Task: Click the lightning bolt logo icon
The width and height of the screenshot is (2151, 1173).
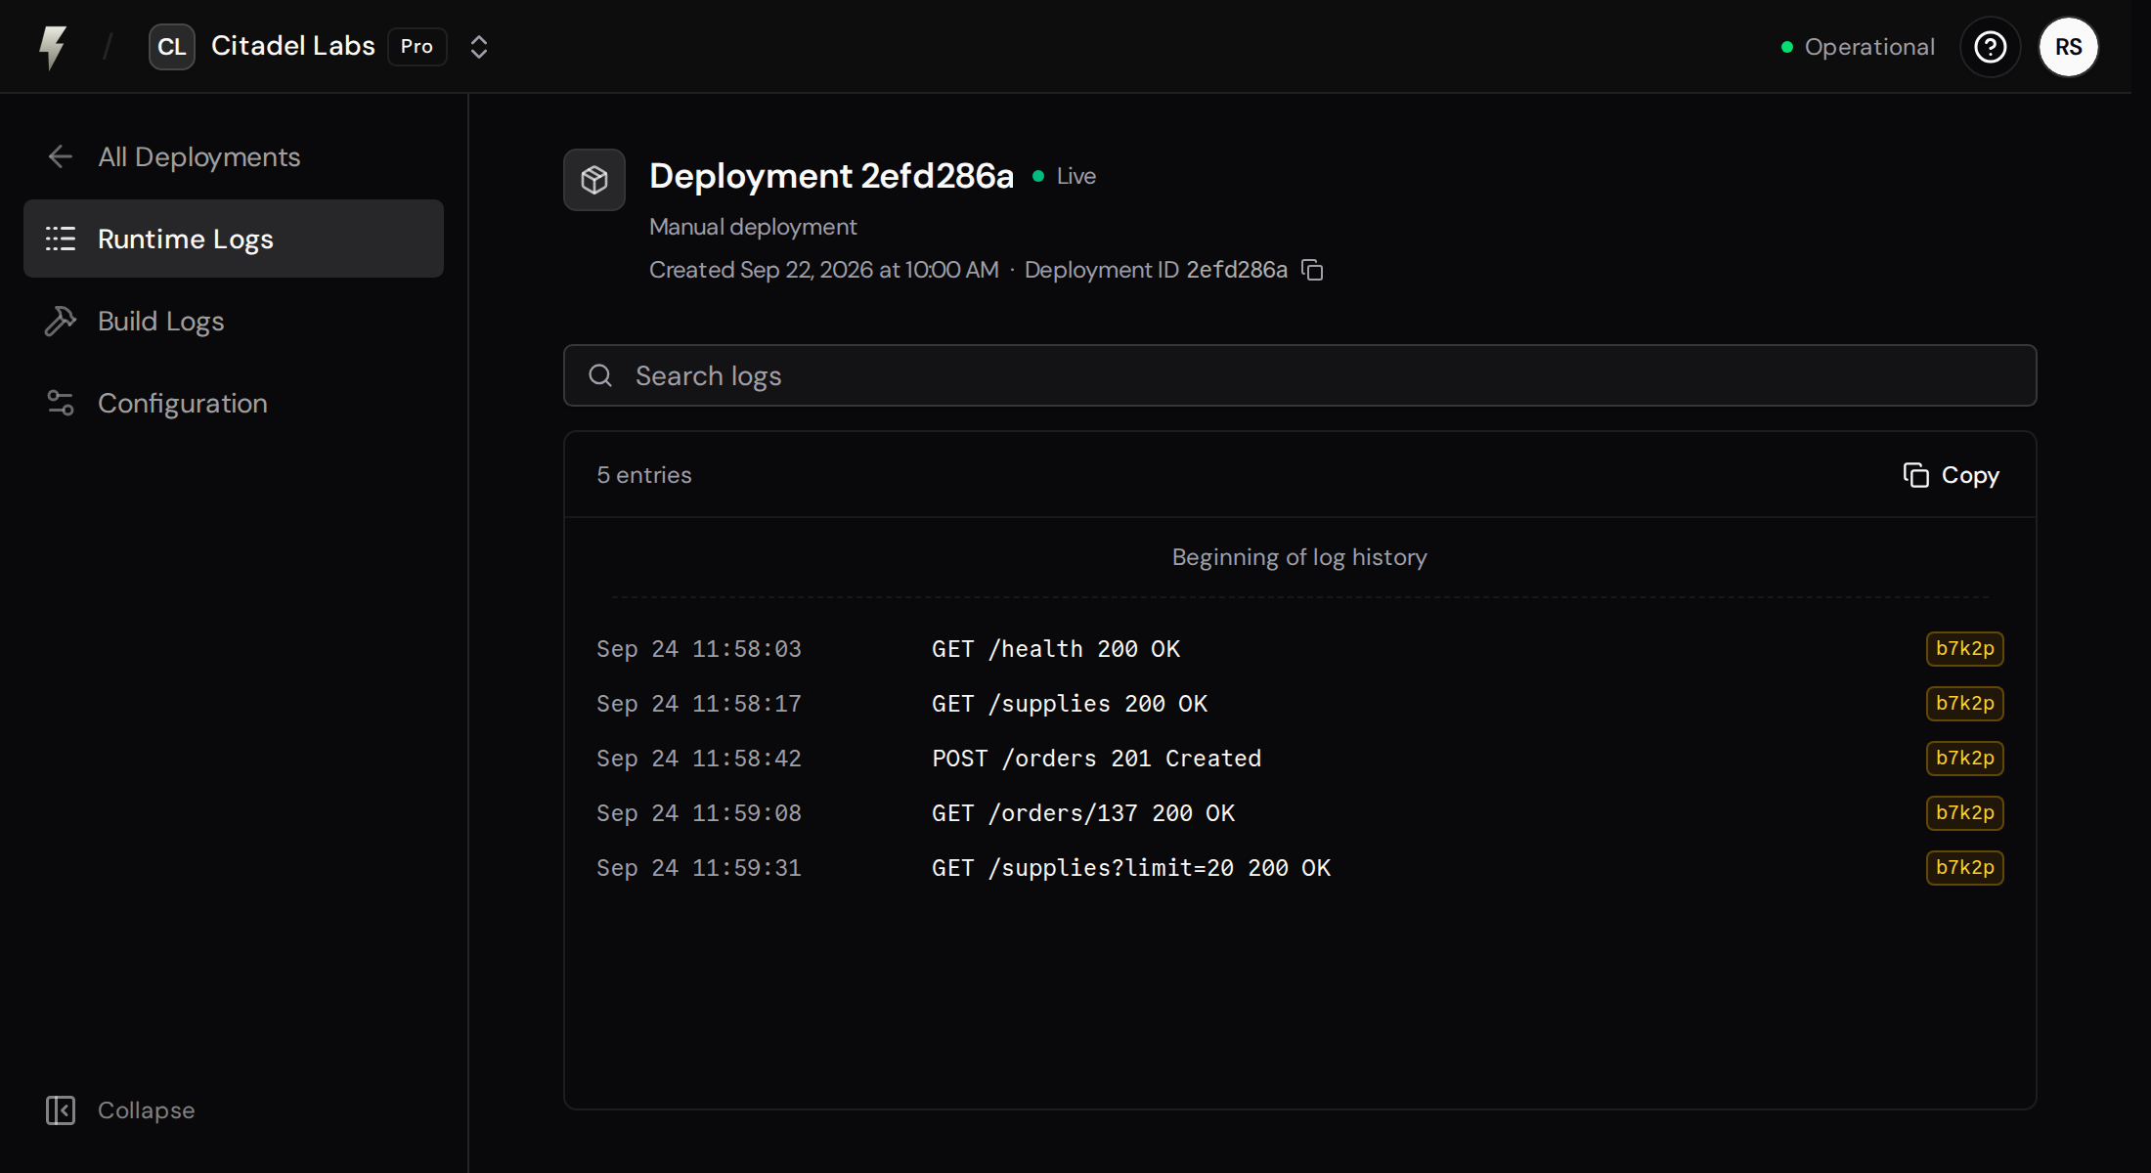Action: click(53, 47)
